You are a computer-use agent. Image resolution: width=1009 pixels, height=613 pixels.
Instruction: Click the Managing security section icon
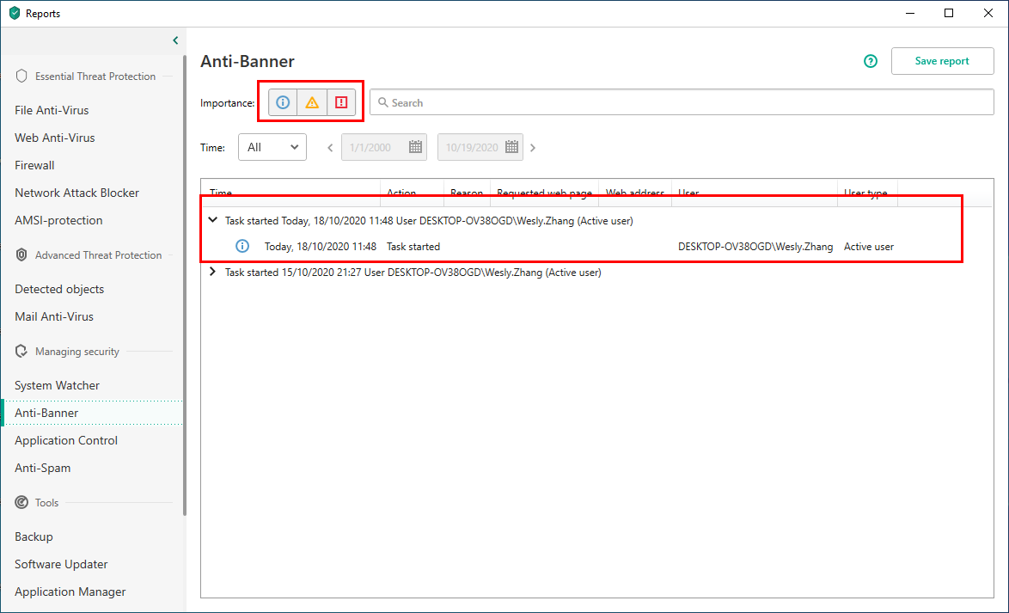(x=21, y=351)
